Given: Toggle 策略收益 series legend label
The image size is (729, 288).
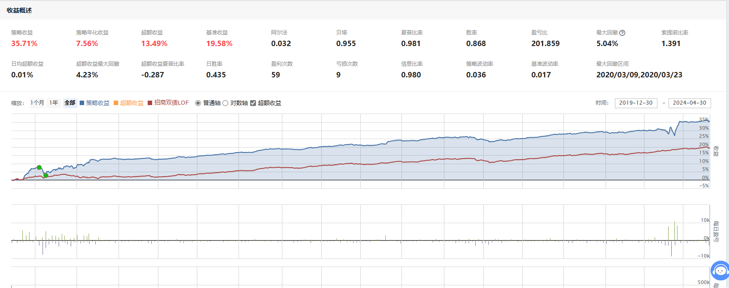Looking at the screenshot, I should click(98, 103).
